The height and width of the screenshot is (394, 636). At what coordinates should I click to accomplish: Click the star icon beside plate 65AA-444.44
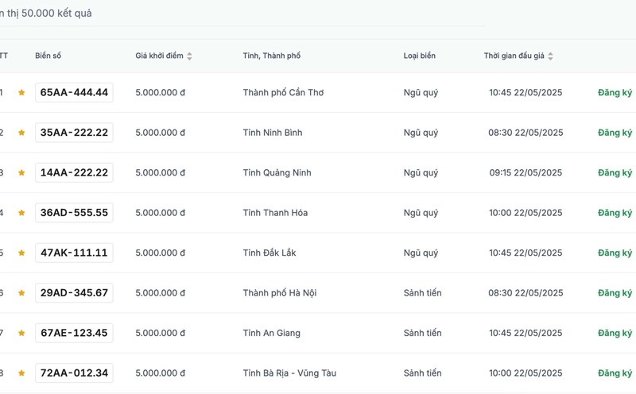(21, 93)
